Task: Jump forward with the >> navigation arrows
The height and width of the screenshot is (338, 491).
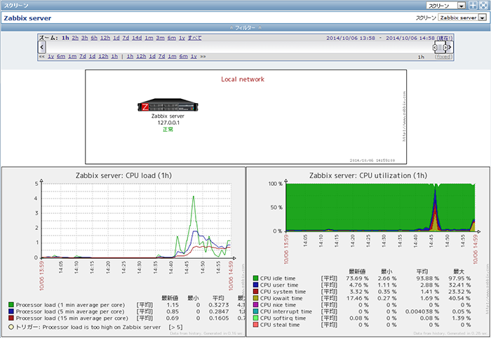Action: pos(203,56)
